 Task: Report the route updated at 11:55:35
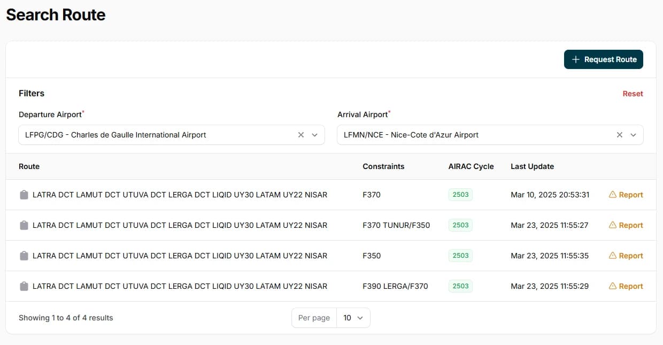click(x=626, y=256)
